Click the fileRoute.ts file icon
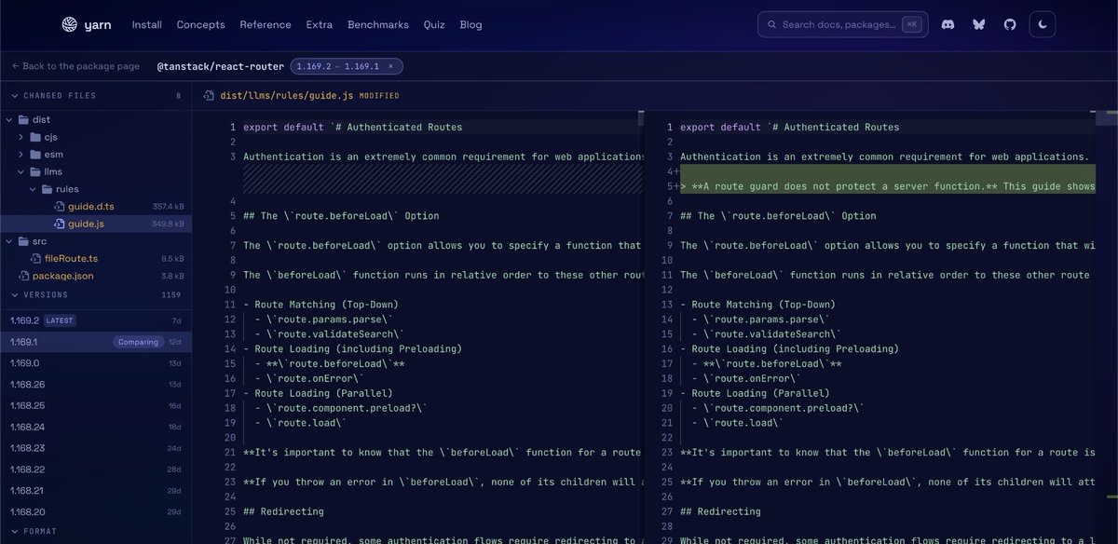 35,259
